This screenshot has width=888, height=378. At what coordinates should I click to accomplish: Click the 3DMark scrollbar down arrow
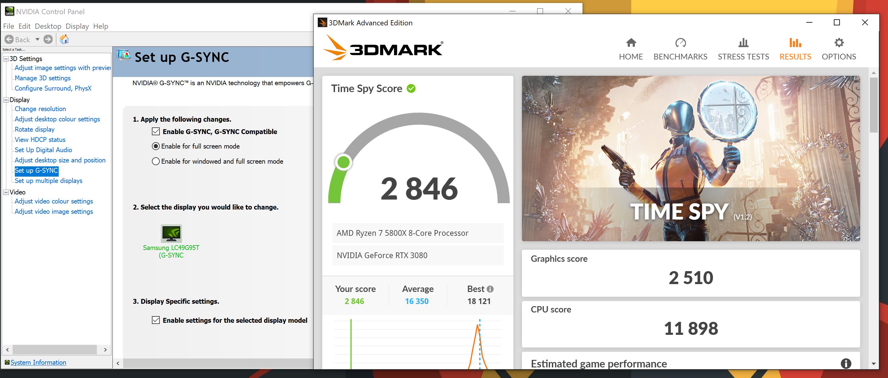(x=873, y=364)
